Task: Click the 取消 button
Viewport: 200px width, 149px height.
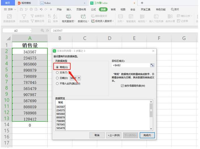Action: click(x=97, y=135)
